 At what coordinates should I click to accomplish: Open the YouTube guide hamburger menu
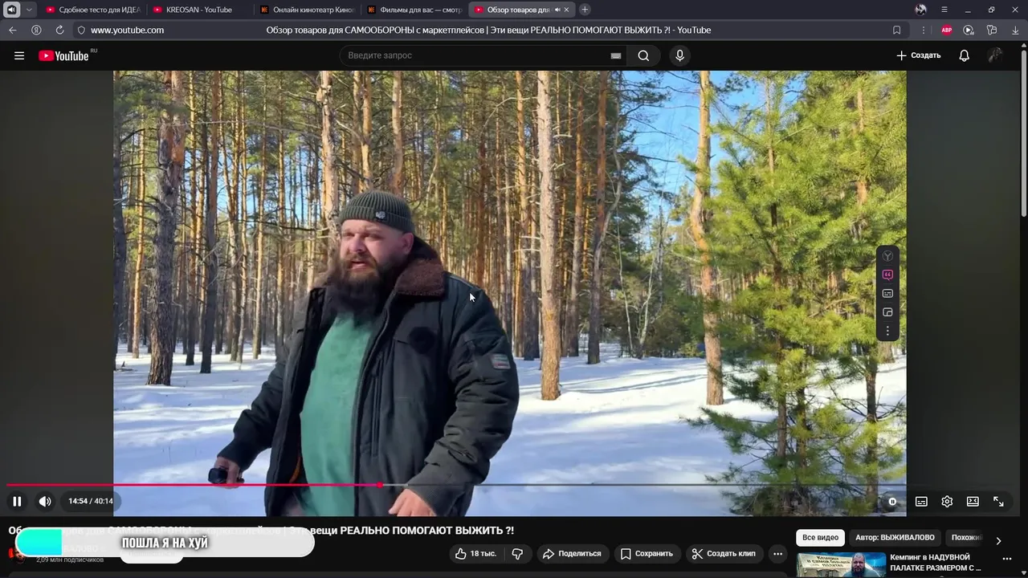[x=19, y=55]
